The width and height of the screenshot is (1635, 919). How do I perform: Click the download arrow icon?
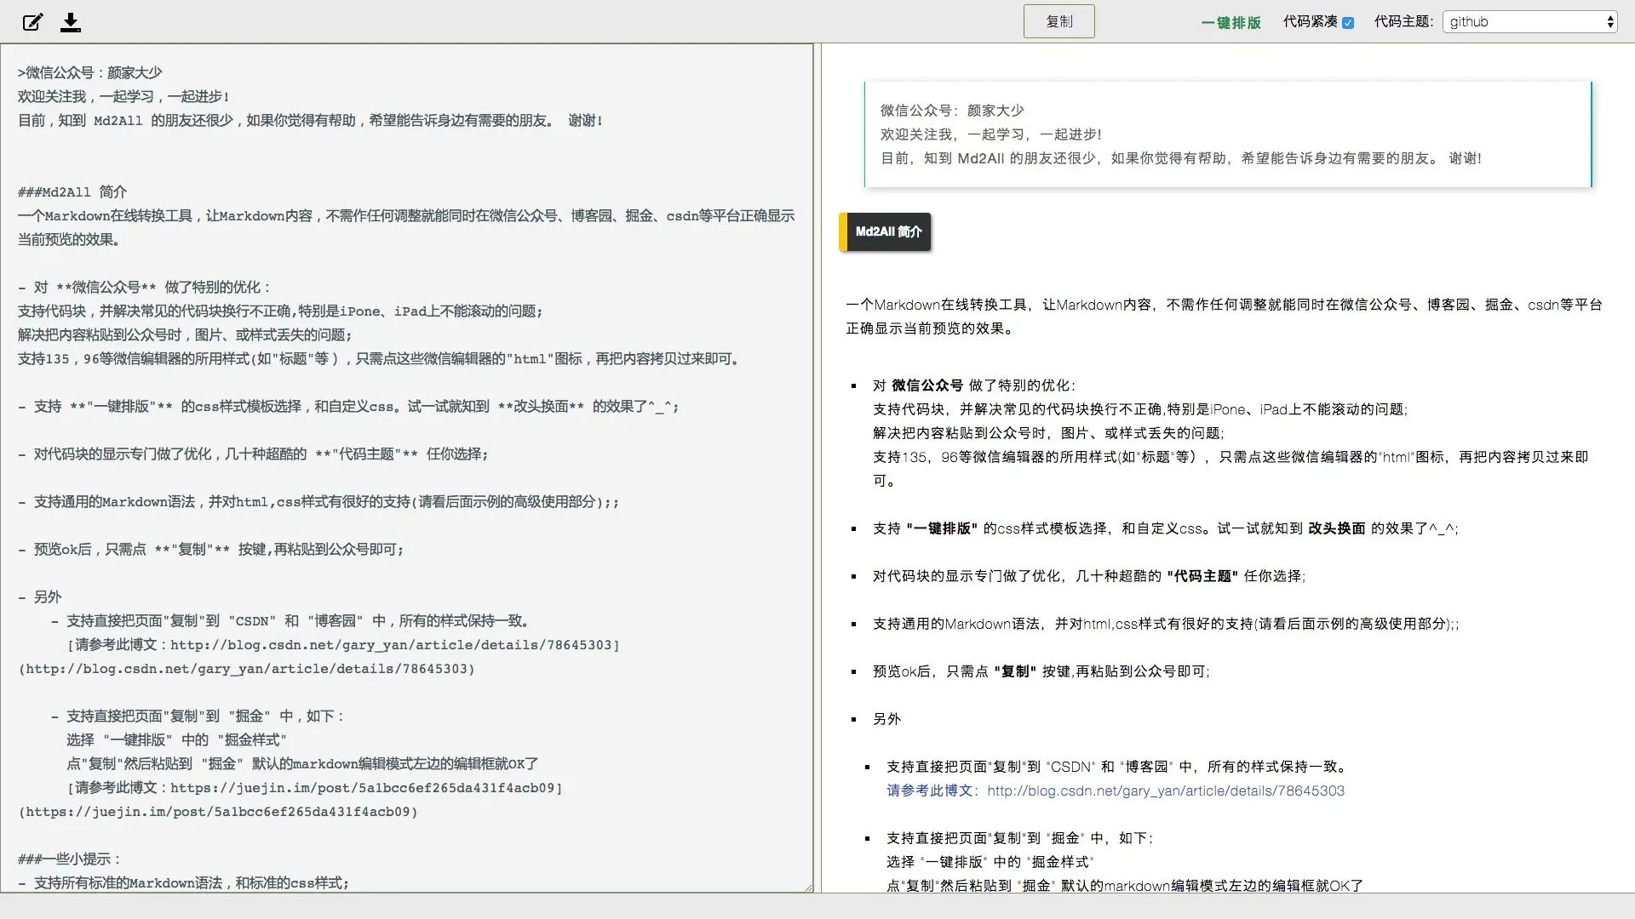(71, 22)
